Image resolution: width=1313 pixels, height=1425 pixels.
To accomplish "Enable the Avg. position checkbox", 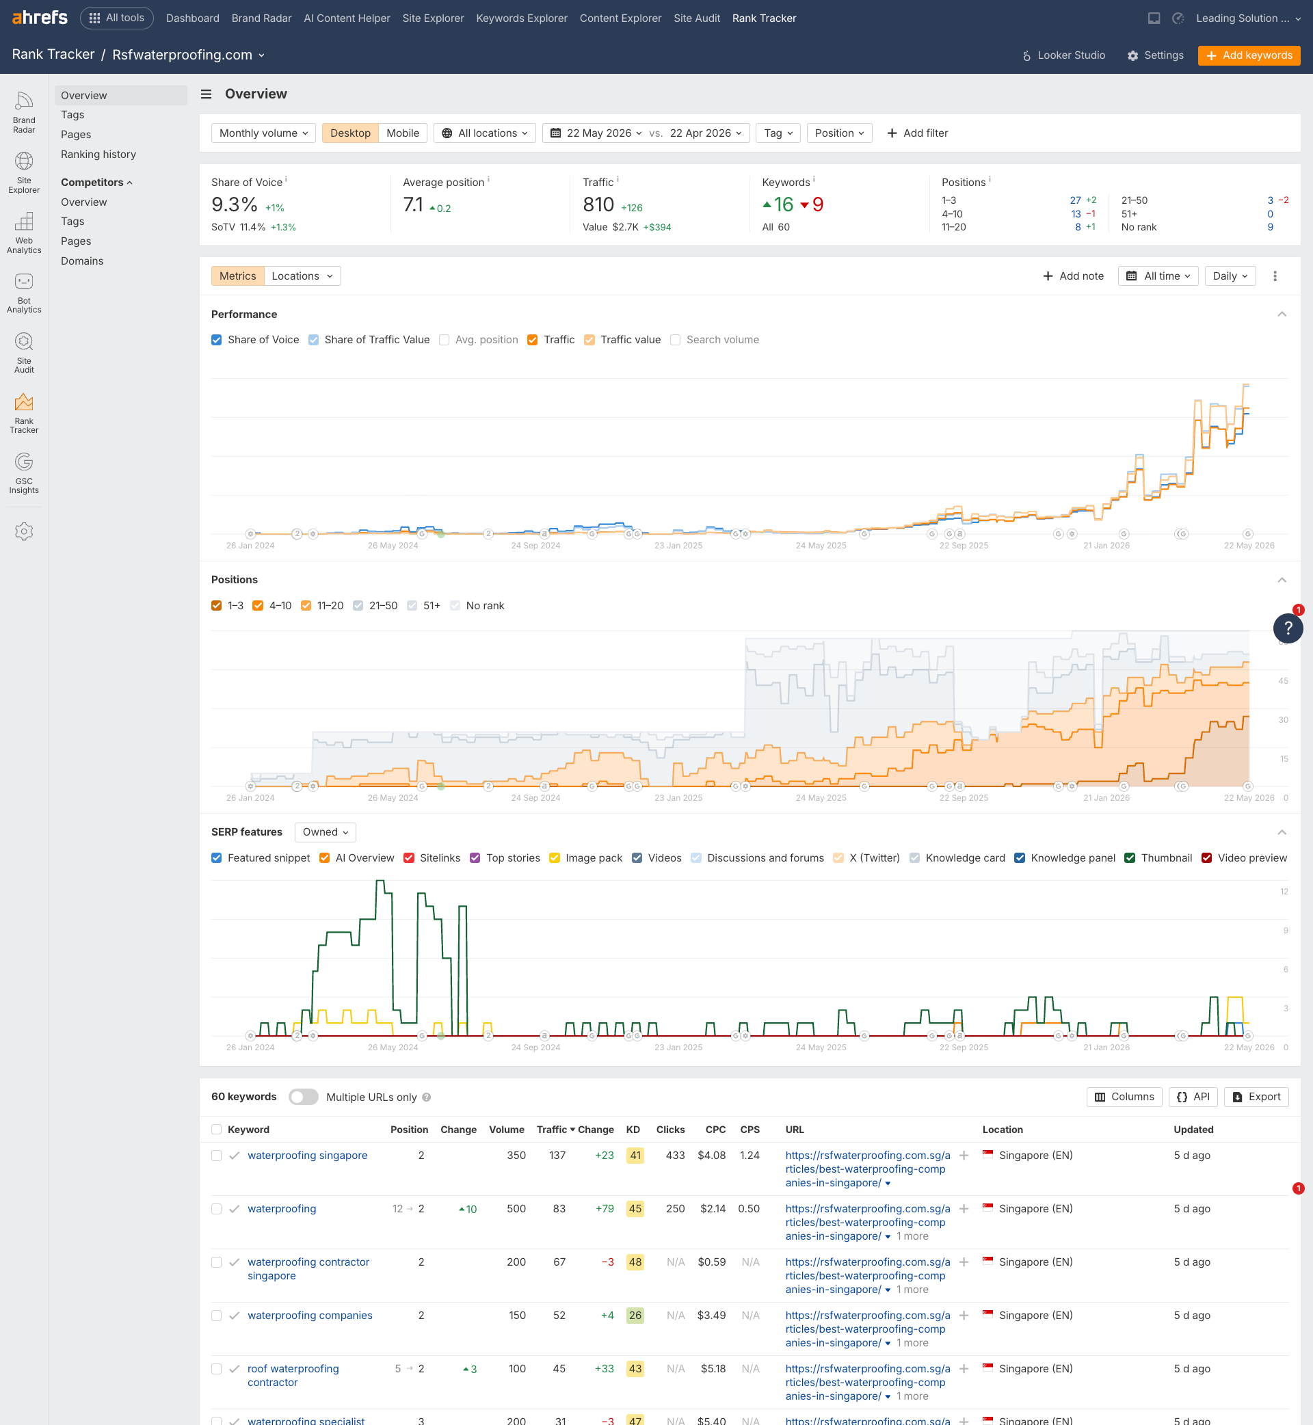I will pyautogui.click(x=444, y=340).
